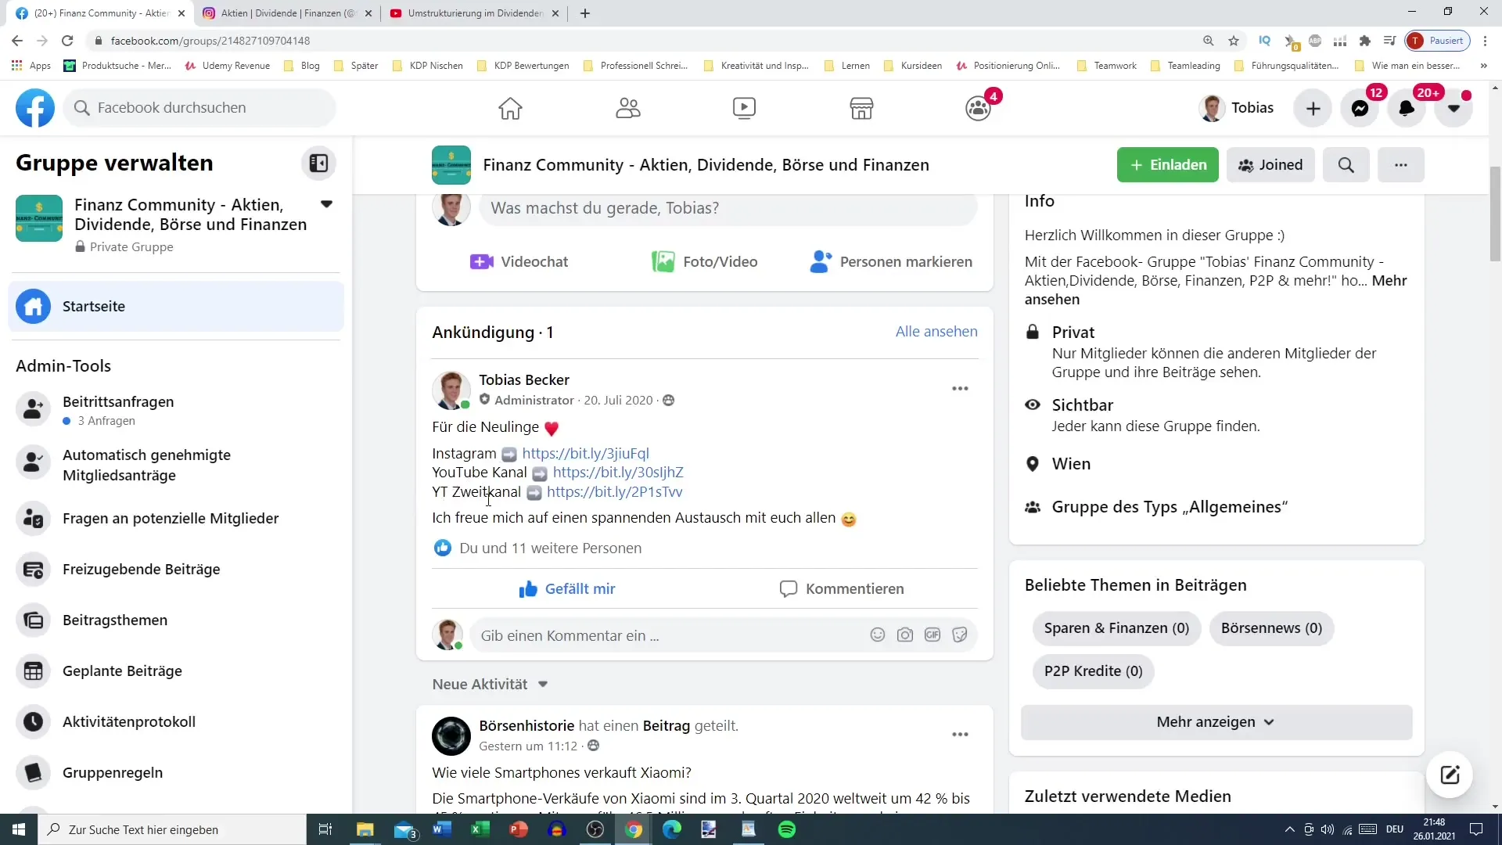1502x845 pixels.
Task: Collapse the Gruppe verwalten sidebar panel
Action: click(318, 163)
